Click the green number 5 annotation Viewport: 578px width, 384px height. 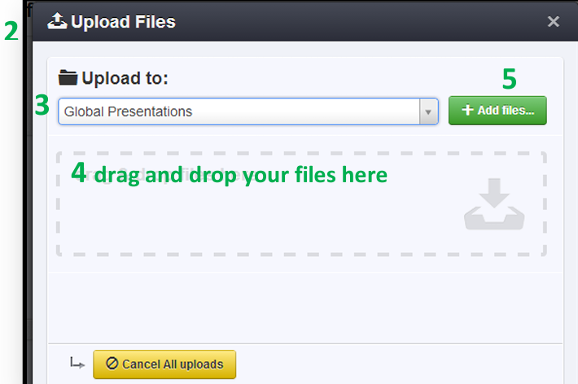510,79
